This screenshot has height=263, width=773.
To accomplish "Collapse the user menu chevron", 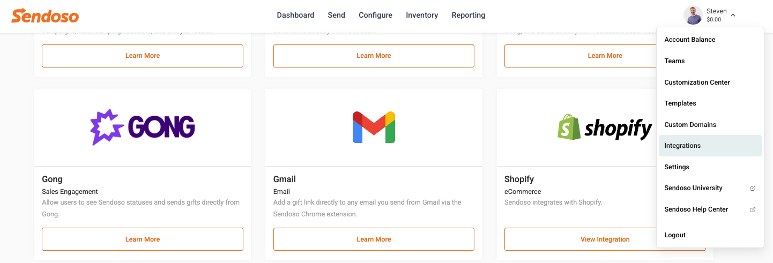I will pos(733,16).
